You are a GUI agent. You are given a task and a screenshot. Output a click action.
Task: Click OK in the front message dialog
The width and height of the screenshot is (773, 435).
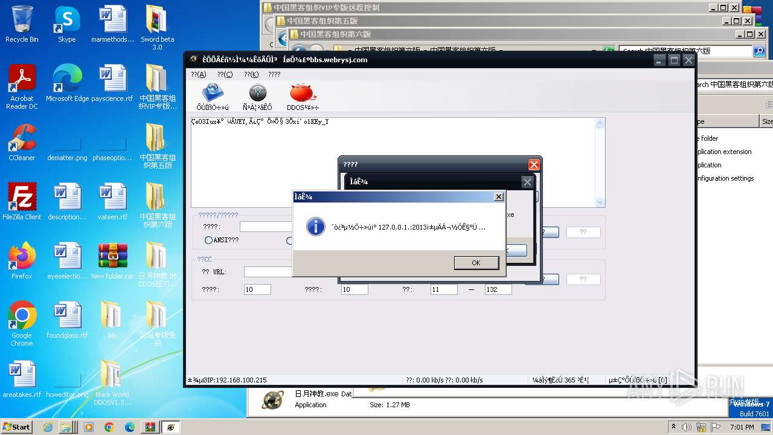[476, 263]
